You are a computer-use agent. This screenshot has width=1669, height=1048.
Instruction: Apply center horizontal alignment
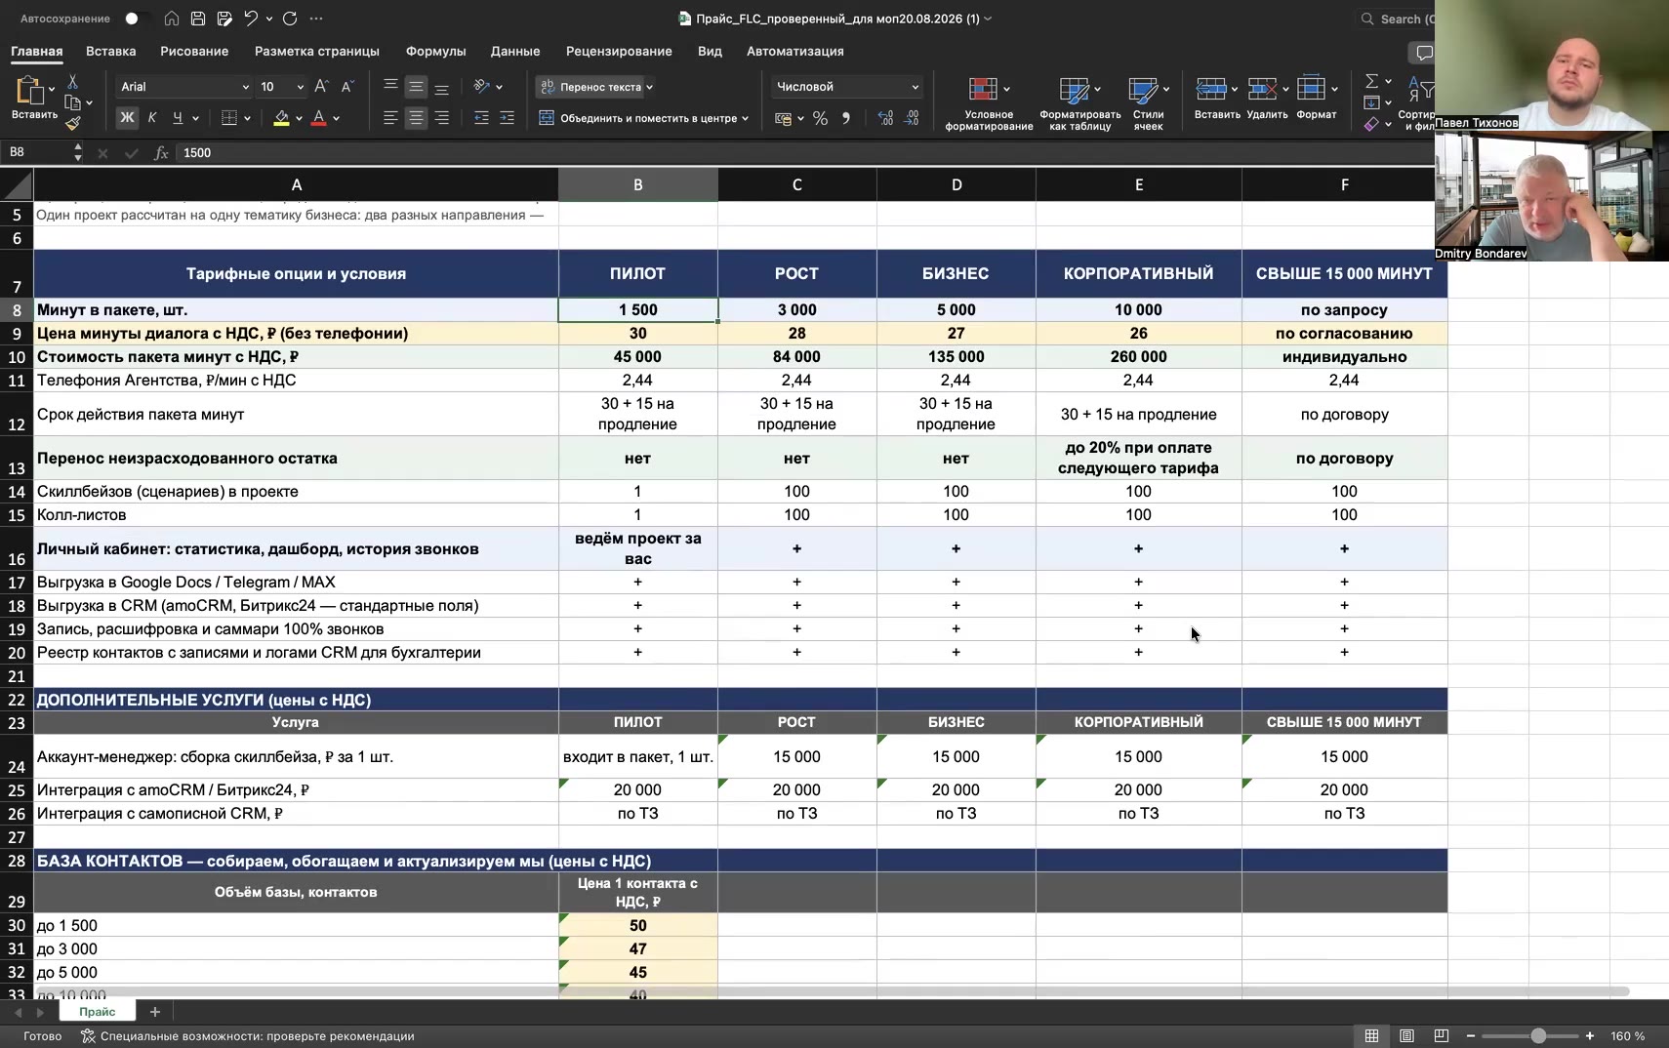[416, 118]
